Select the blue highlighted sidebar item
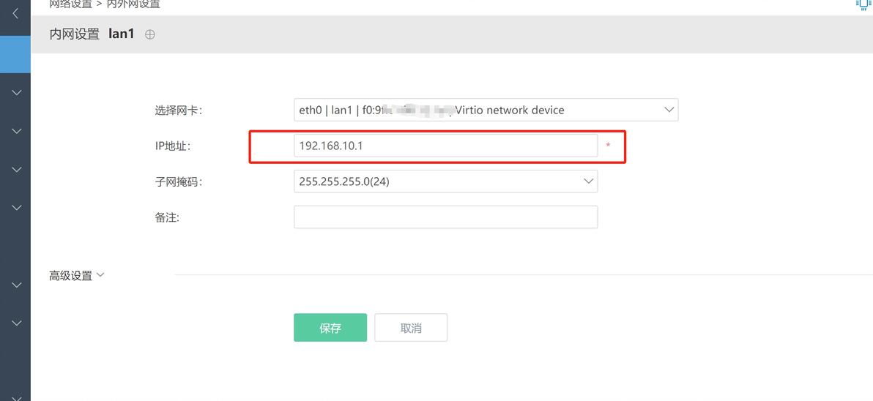 point(15,54)
